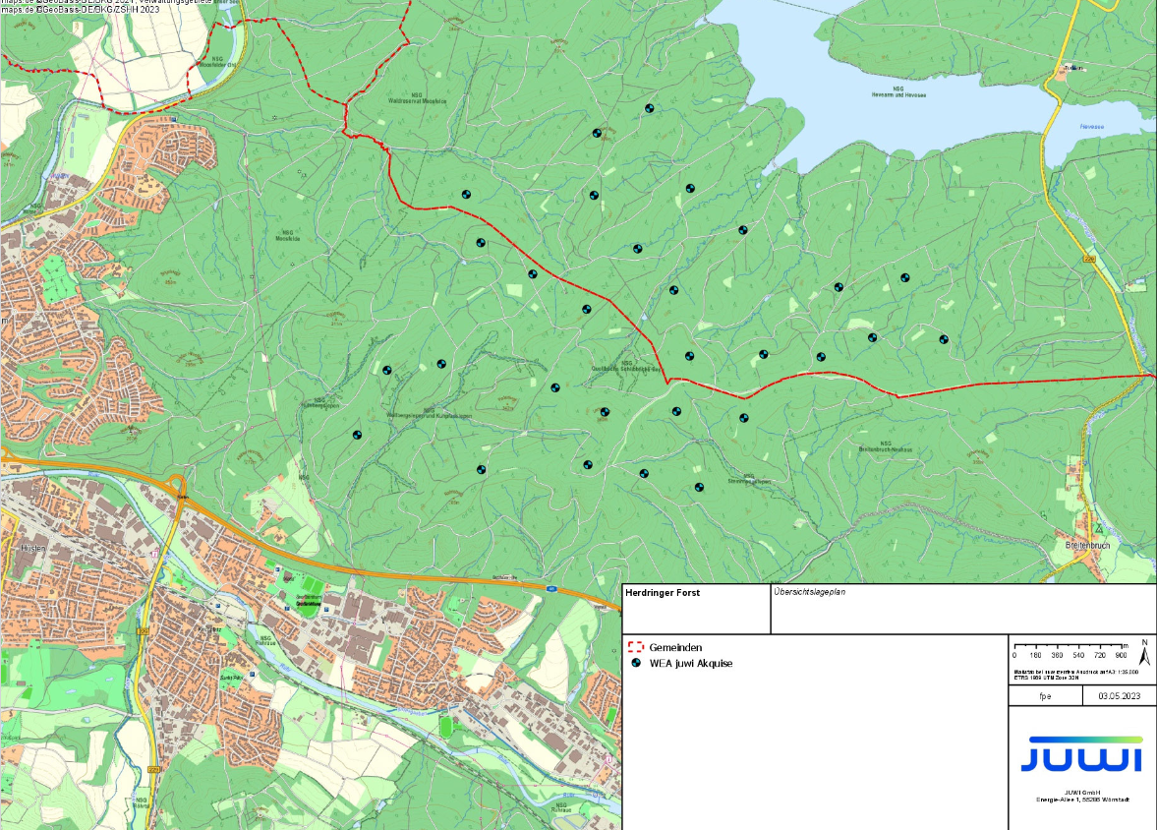Click the WEA juwi Akquise legend marker

coord(635,663)
